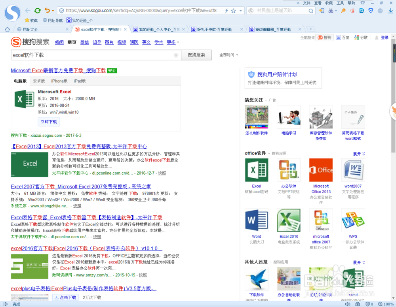The image size is (396, 307).
Task: Open the 帮助 menu
Action: pyautogui.click(x=351, y=3)
